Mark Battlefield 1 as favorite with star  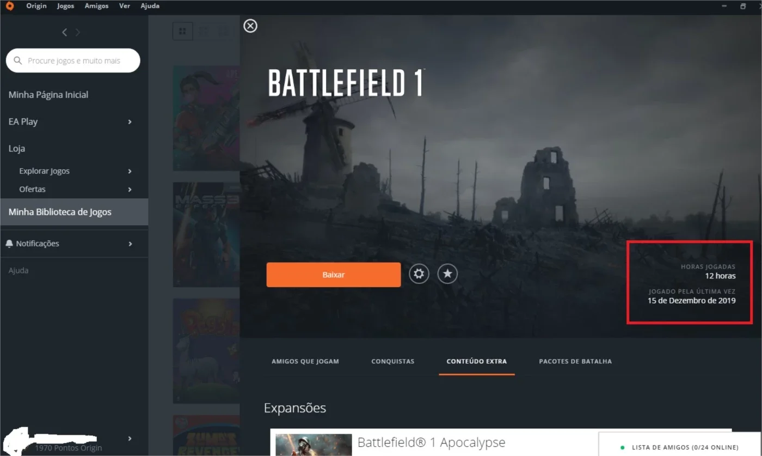447,274
